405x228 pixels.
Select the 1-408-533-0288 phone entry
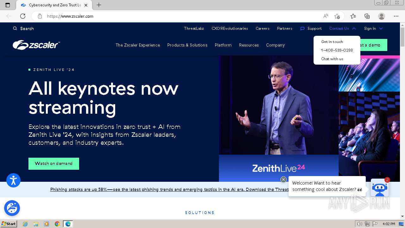pos(337,50)
